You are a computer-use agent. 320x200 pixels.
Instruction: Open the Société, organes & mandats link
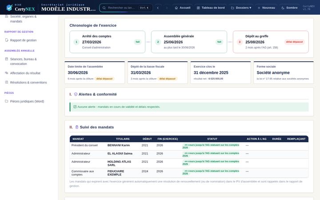pos(23,19)
